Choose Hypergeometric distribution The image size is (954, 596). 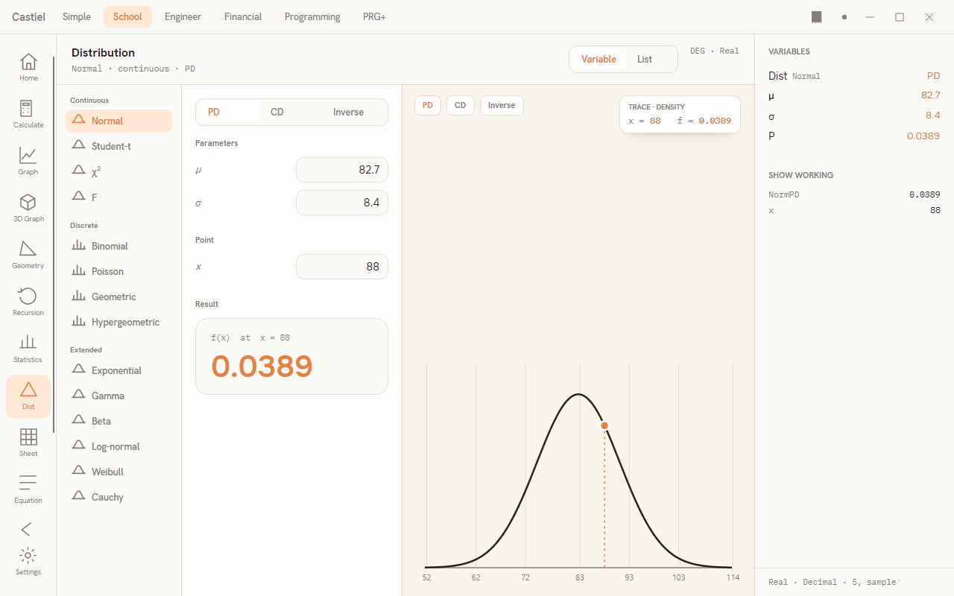click(119, 322)
